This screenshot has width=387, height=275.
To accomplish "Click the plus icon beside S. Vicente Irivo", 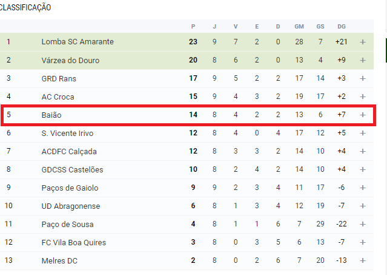I will coord(363,134).
